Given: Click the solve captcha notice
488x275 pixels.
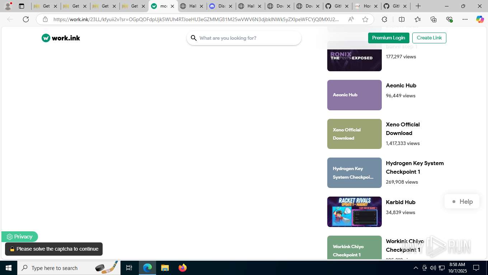Looking at the screenshot, I should click(54, 249).
